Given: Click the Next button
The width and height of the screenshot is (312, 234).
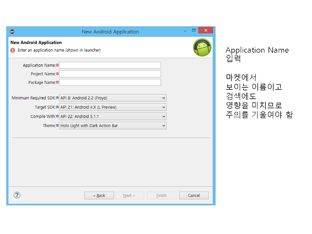Looking at the screenshot, I should coord(129,195).
